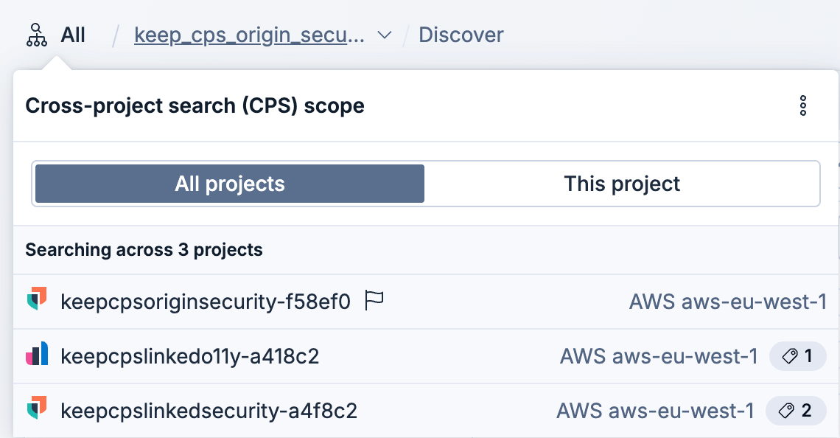Open the keep_cps_origin_secu breadcrumb dropdown chevron
The width and height of the screenshot is (840, 438).
384,34
